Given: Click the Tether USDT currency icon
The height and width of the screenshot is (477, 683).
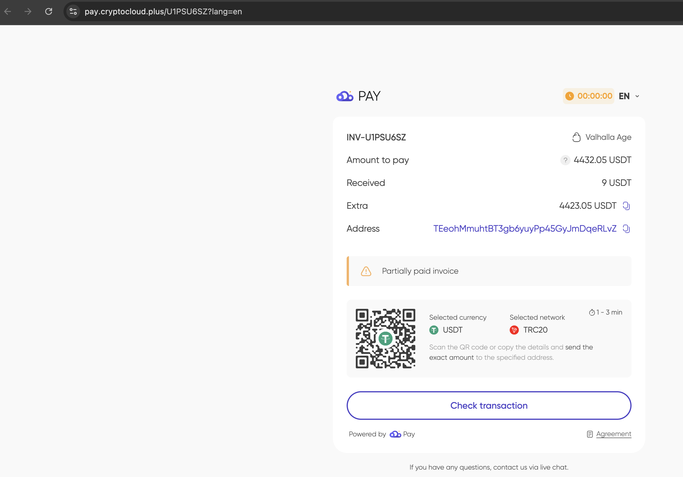Looking at the screenshot, I should [434, 330].
